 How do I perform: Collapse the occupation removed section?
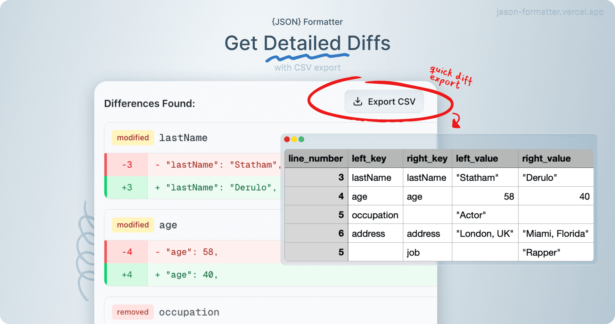point(189,312)
